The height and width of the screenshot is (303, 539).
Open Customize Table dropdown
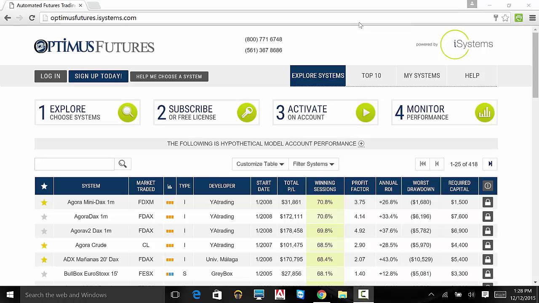click(x=260, y=164)
